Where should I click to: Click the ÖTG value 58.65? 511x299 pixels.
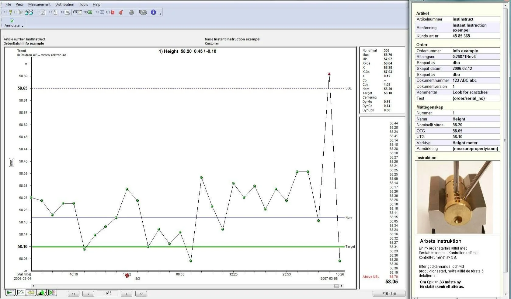click(x=457, y=131)
